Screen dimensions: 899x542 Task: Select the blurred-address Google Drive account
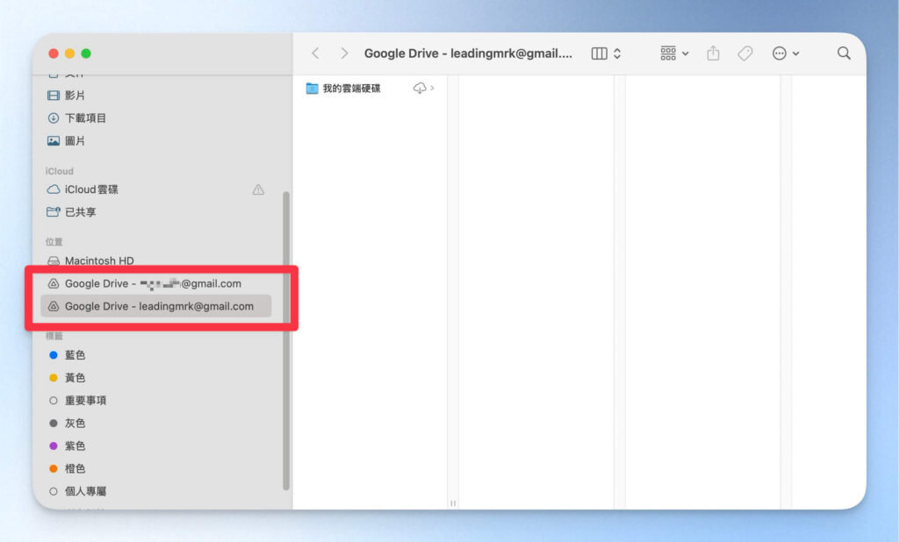click(x=156, y=283)
